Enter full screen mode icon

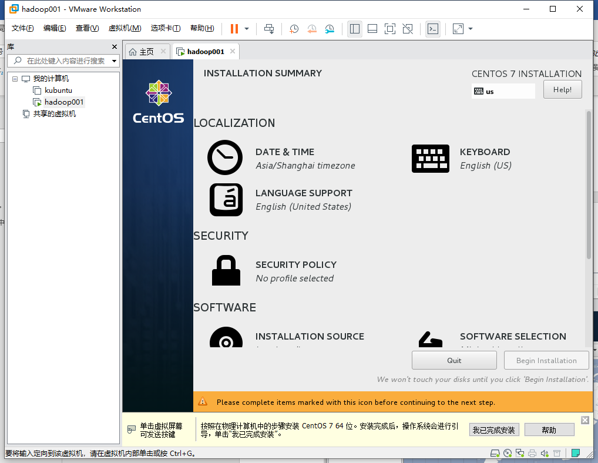pyautogui.click(x=390, y=29)
